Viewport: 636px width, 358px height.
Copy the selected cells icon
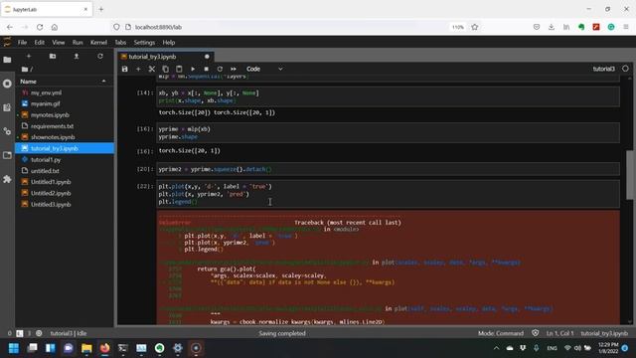click(x=166, y=69)
